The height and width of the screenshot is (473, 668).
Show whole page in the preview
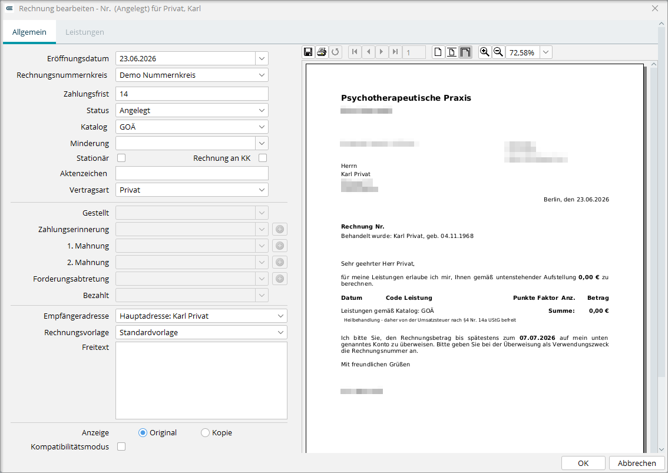point(438,52)
